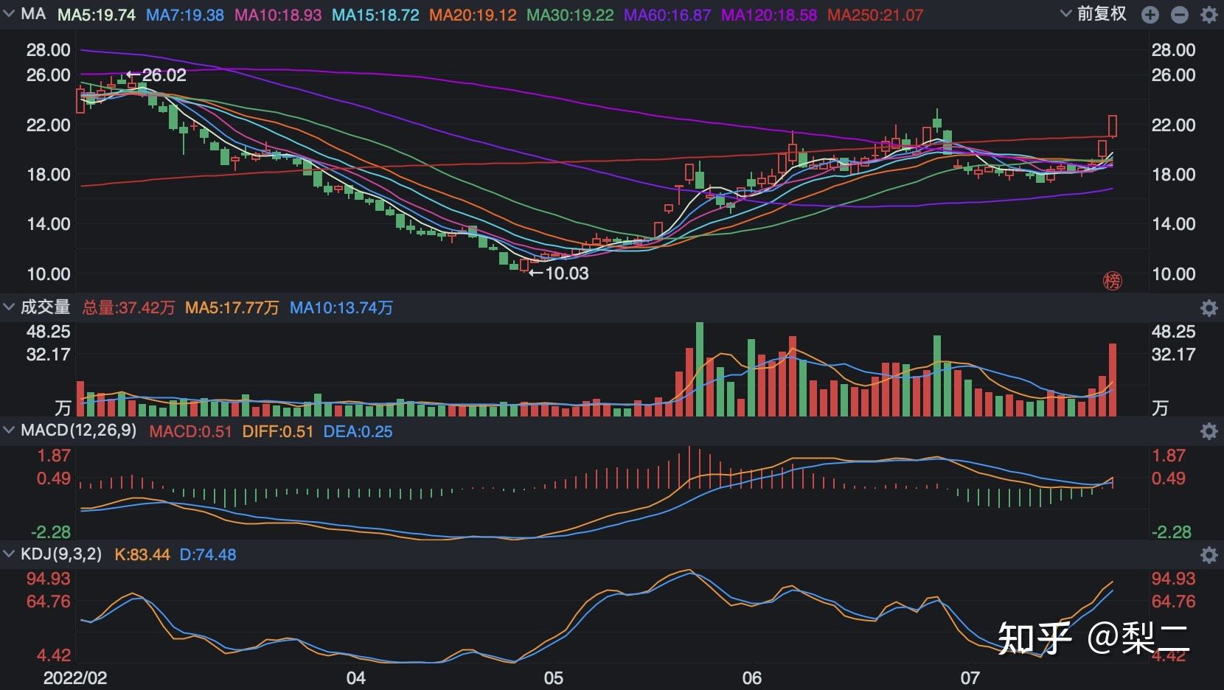Collapse the MACD(12,26,9) indicator chevron

tap(10, 431)
